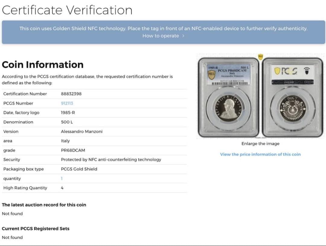
Task: Click the PR68DCAM grade value
Action: (72, 150)
